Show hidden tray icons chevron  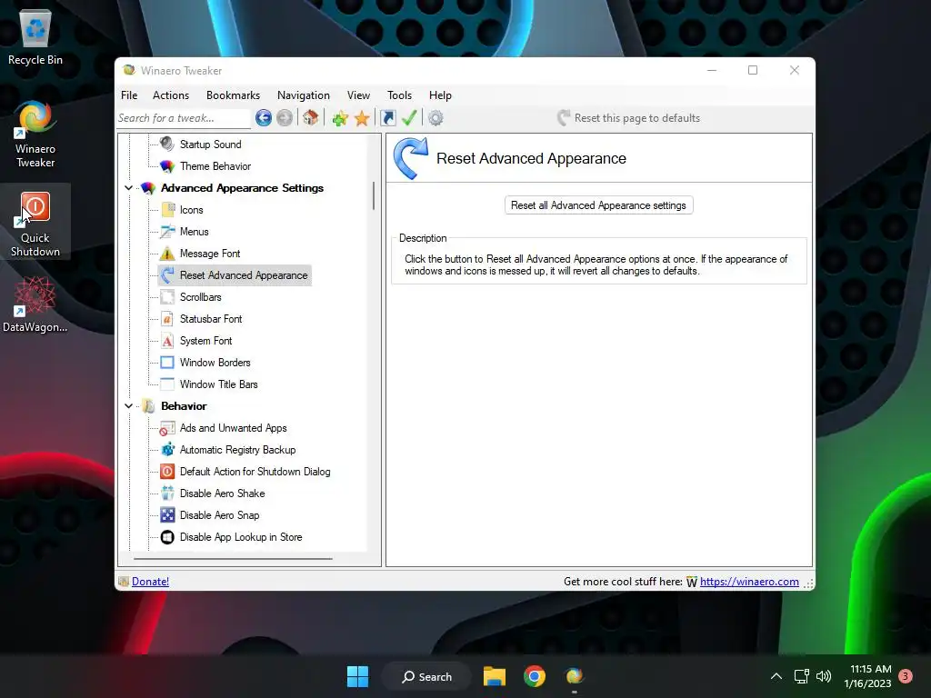pyautogui.click(x=776, y=676)
